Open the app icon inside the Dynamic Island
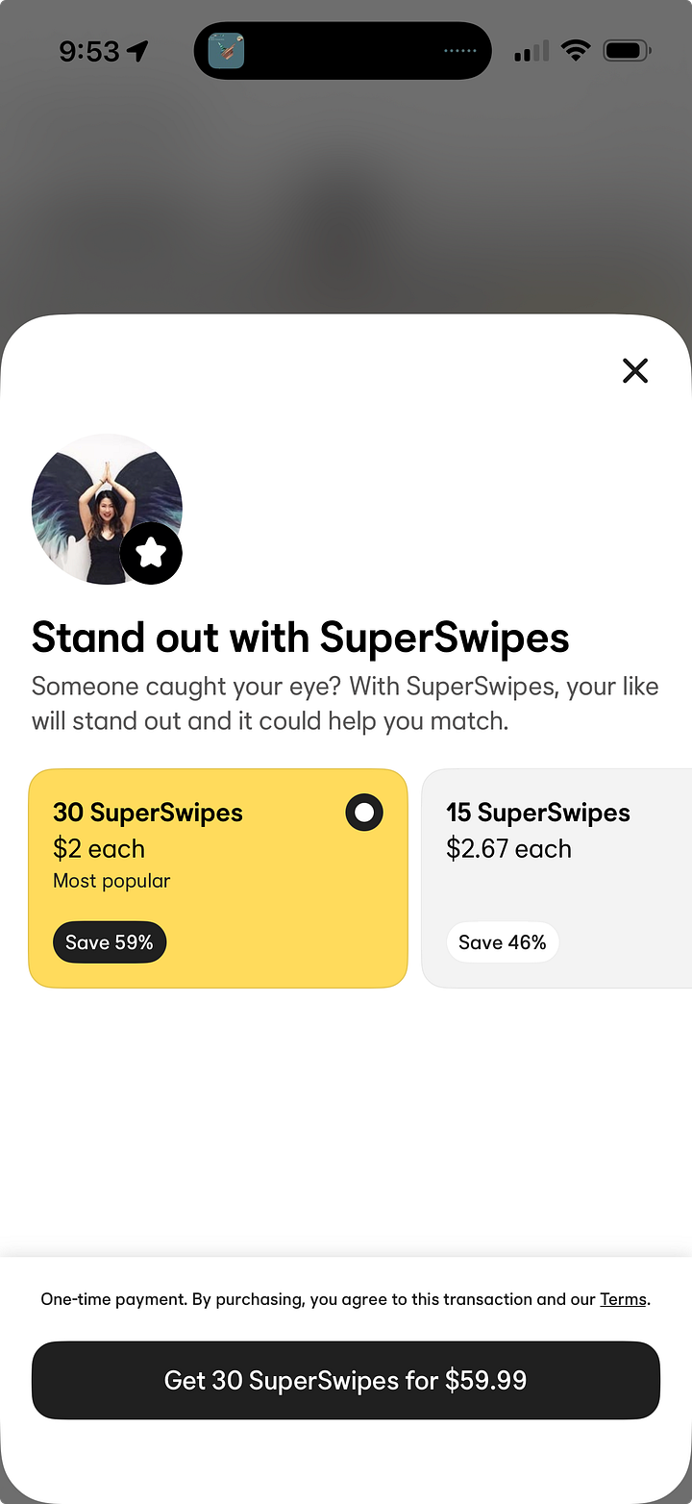Image resolution: width=692 pixels, height=1504 pixels. [226, 50]
